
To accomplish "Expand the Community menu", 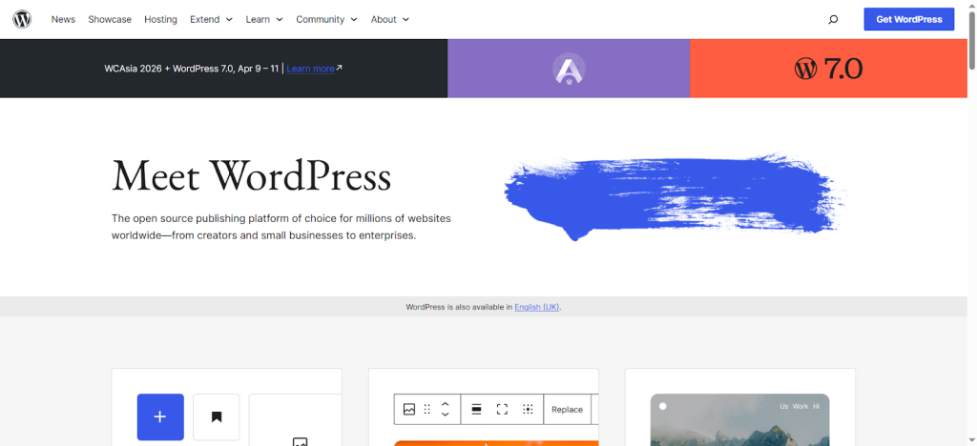I will tap(326, 19).
